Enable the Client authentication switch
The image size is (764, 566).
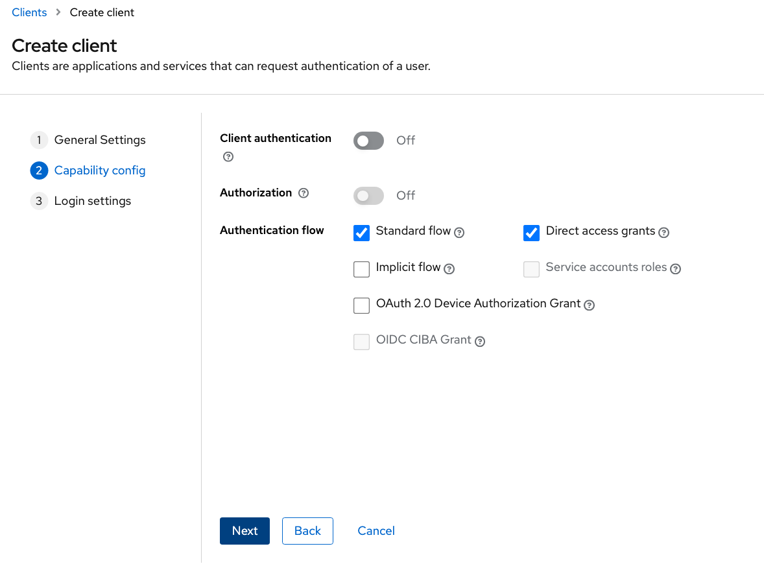click(x=369, y=141)
